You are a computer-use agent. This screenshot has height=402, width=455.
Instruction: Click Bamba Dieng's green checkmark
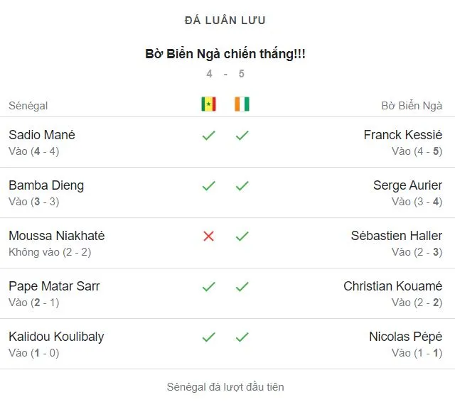coord(208,185)
